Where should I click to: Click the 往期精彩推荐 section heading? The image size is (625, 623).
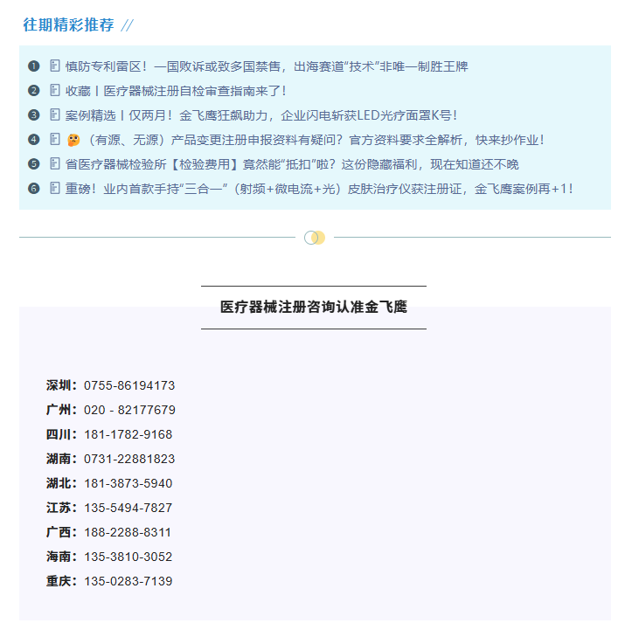pos(68,25)
